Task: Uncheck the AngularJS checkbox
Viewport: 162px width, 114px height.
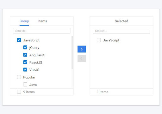Action: (25, 55)
